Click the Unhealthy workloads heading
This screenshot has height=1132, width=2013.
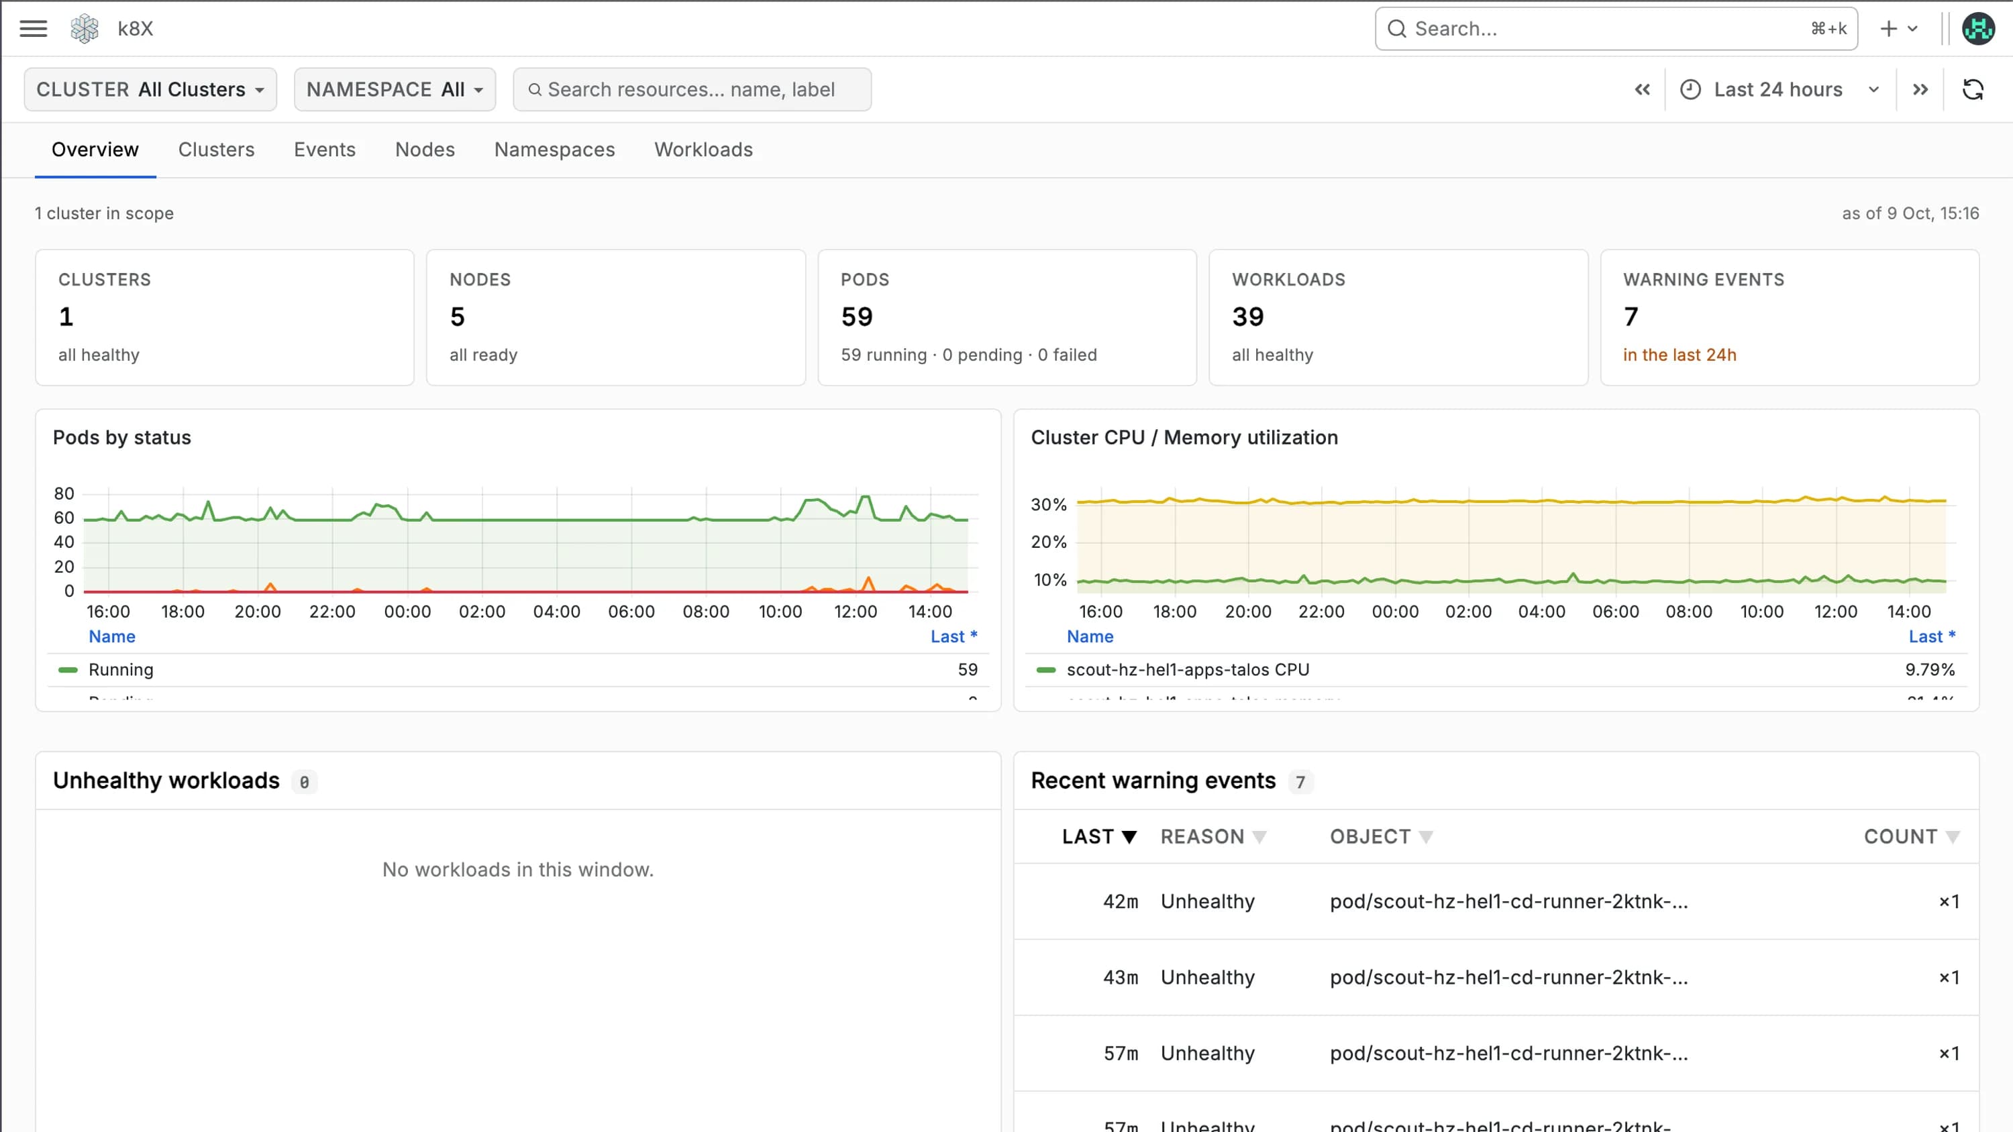pos(166,781)
